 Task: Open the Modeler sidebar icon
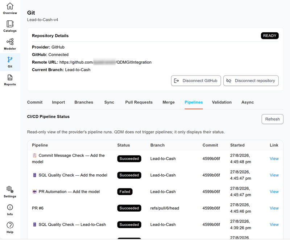click(x=10, y=42)
